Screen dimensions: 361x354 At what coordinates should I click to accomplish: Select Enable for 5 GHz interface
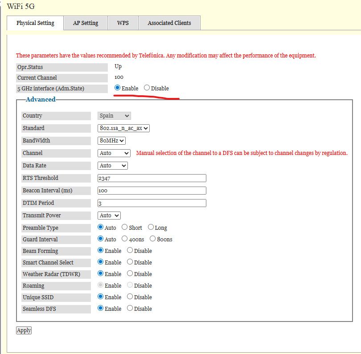click(118, 88)
